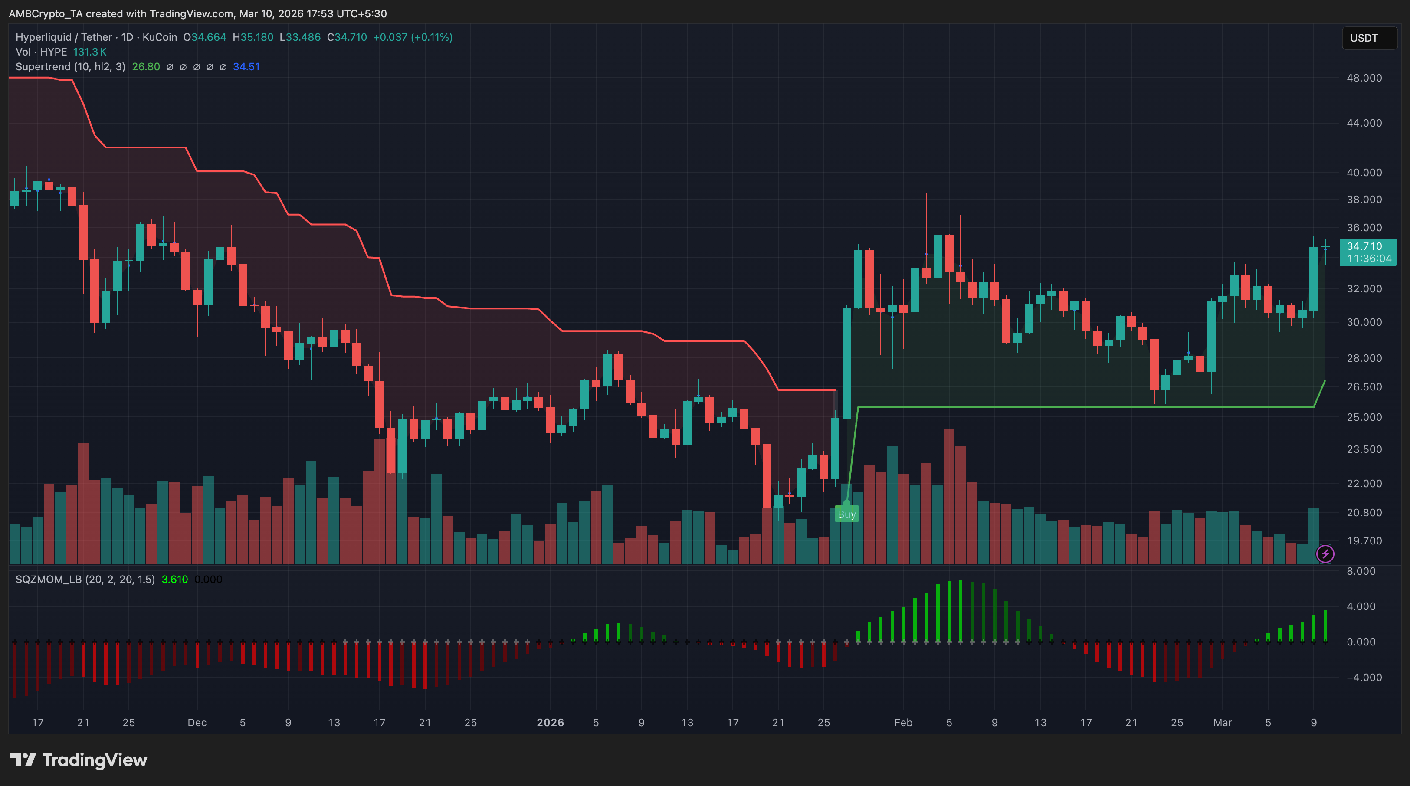The image size is (1410, 786).
Task: Select the Hyperliquid / Tether symbol title
Action: [x=65, y=37]
